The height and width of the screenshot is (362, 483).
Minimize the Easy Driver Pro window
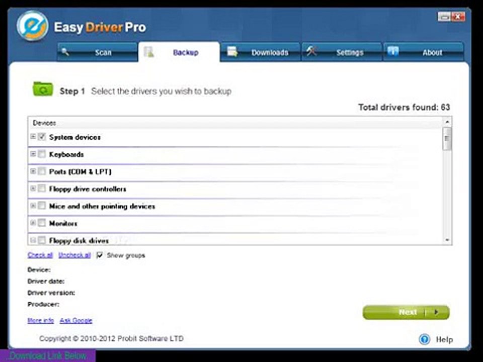(x=444, y=17)
